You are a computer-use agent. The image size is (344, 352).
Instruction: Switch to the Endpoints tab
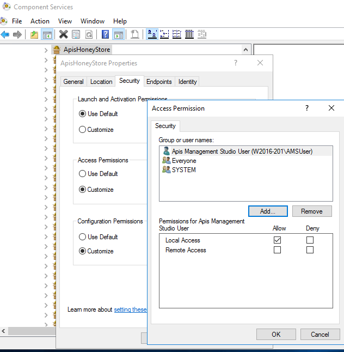point(159,82)
